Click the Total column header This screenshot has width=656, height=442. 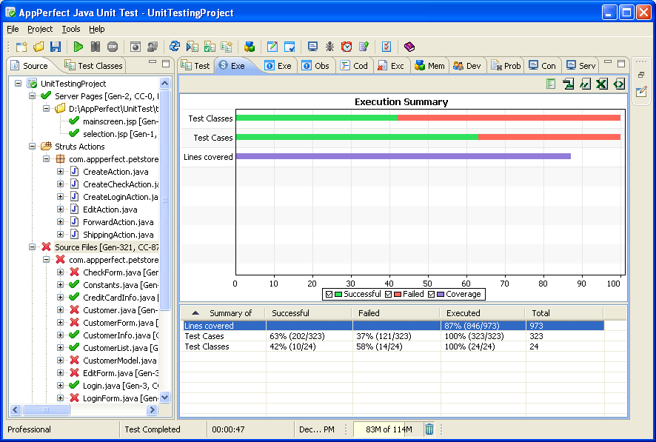pyautogui.click(x=564, y=312)
